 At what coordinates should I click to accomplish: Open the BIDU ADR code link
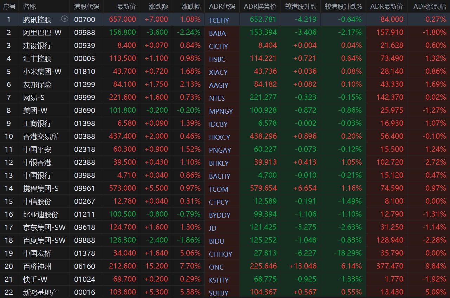216,241
